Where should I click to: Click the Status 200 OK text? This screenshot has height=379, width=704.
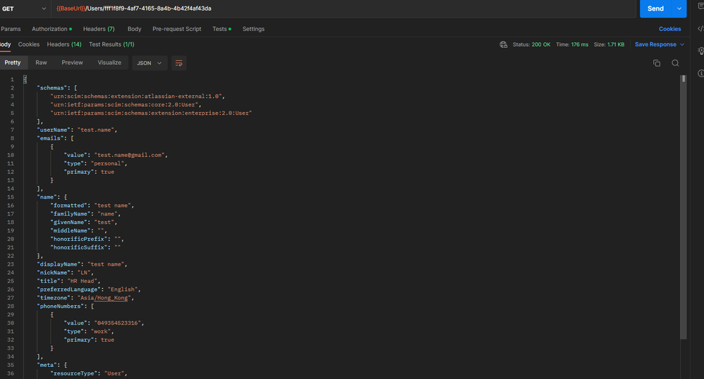(x=532, y=44)
